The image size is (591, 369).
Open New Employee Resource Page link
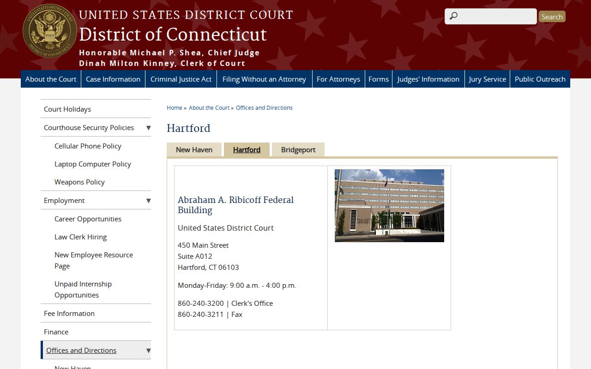(x=94, y=260)
